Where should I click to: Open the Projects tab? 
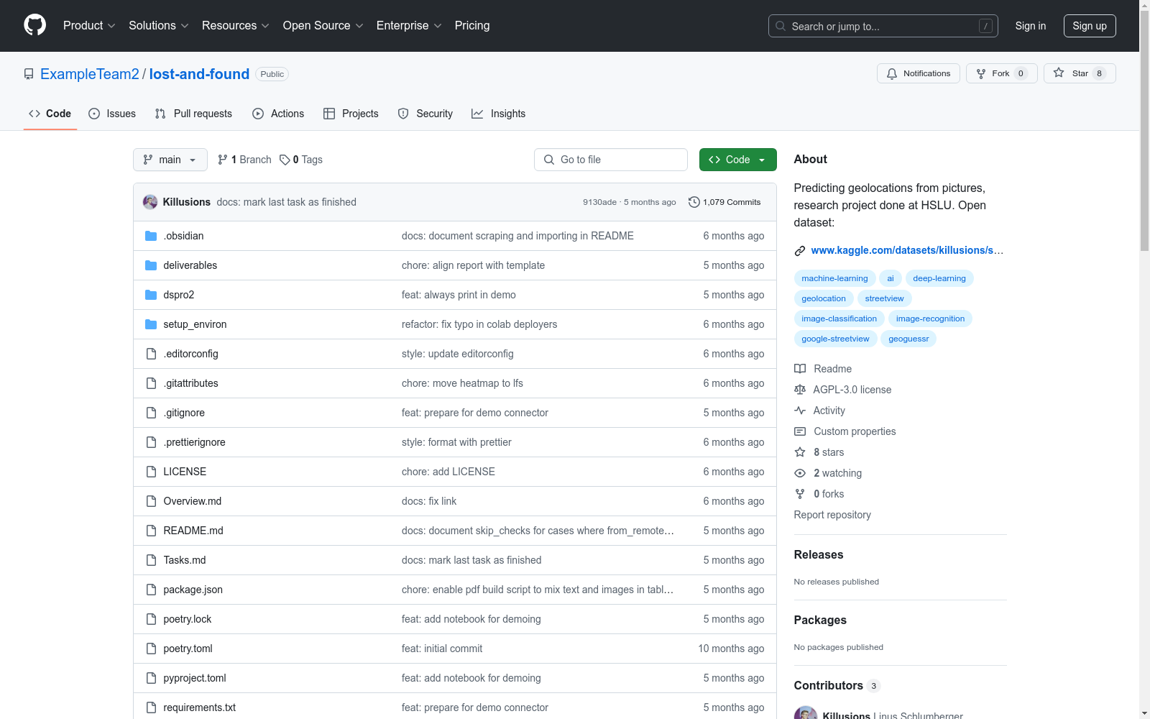point(351,114)
